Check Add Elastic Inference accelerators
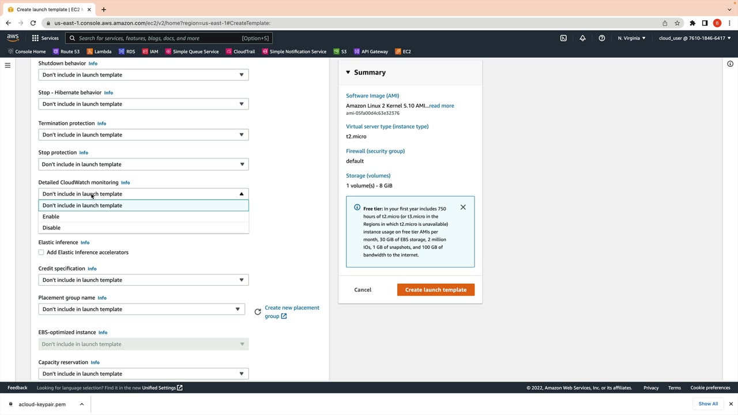This screenshot has width=738, height=415. click(x=42, y=252)
